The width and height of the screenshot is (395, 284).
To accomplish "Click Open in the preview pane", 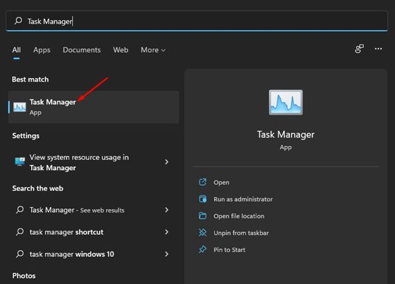I will (x=221, y=182).
